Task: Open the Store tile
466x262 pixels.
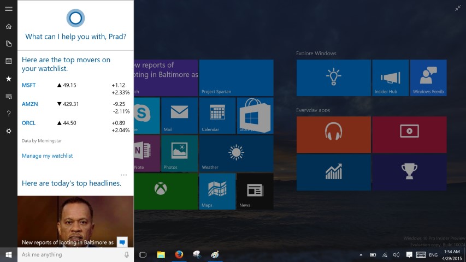Action: point(255,116)
